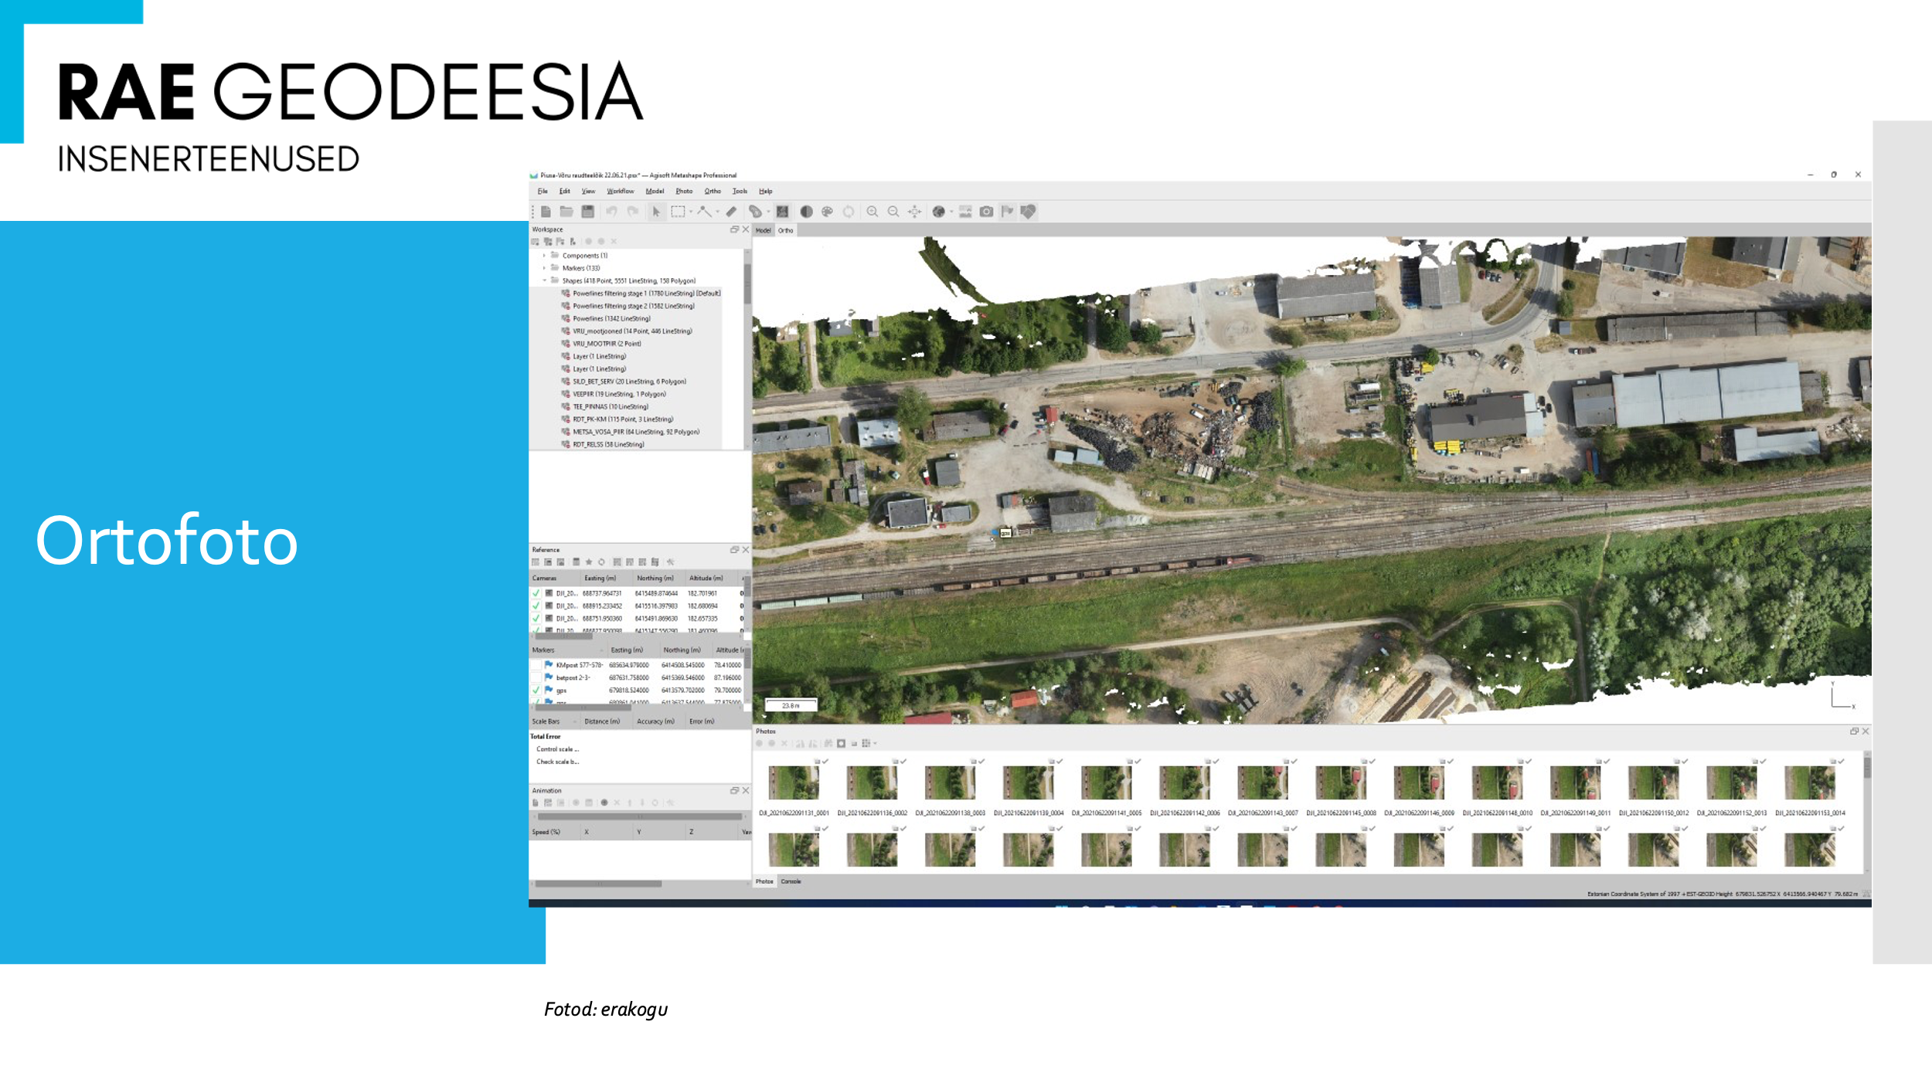The height and width of the screenshot is (1086, 1932).
Task: Uncheck the gps marker checkbox
Action: tap(536, 690)
